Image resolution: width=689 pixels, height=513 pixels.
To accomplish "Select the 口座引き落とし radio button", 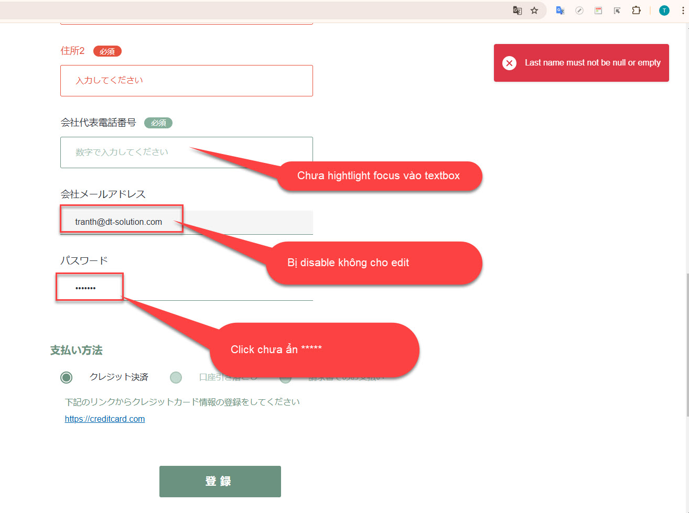I will coord(176,377).
